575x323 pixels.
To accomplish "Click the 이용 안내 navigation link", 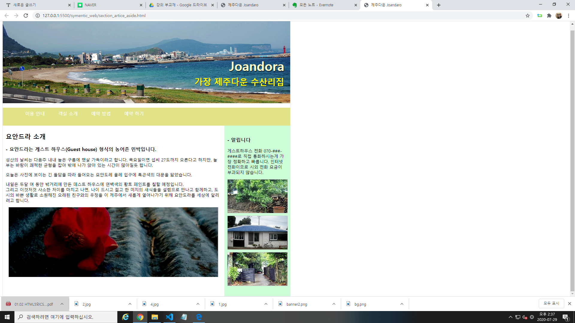I will [x=35, y=114].
